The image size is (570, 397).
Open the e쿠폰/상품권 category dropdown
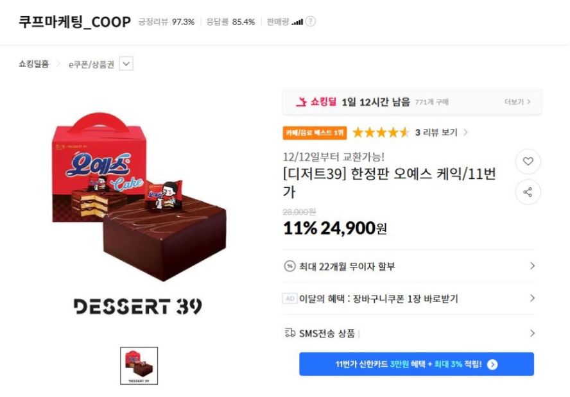126,64
